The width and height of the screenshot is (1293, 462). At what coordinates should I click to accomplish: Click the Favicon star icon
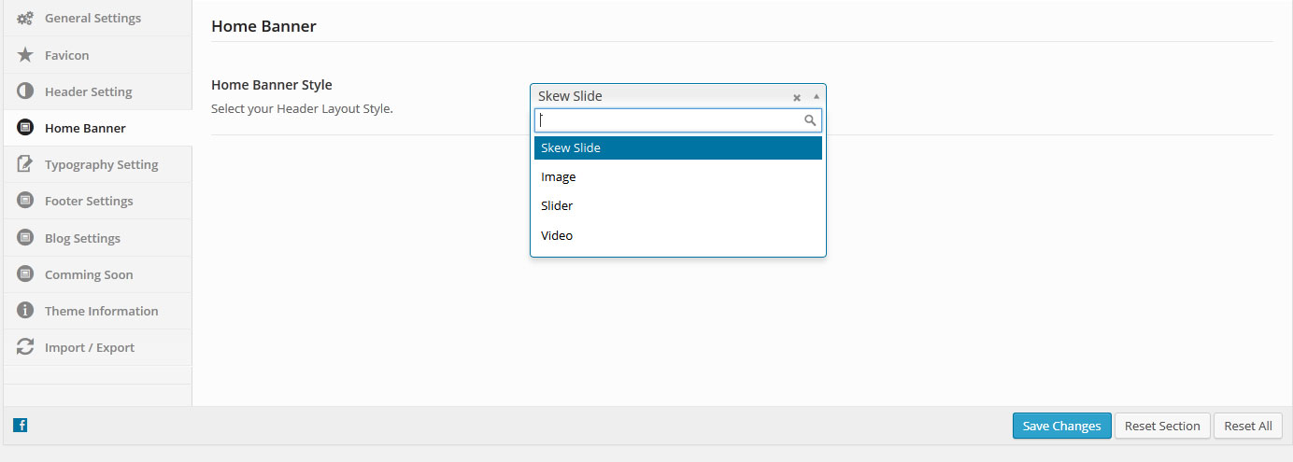(x=25, y=55)
